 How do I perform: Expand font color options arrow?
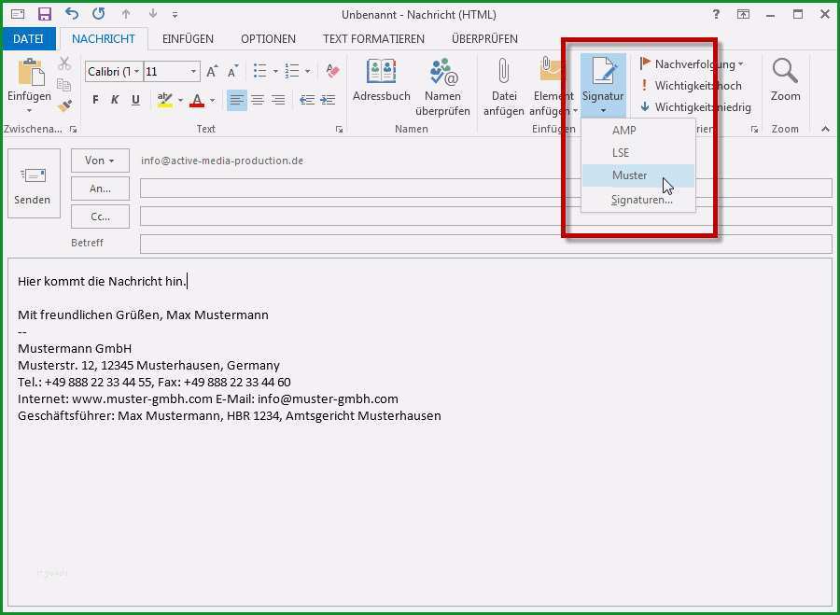[x=212, y=100]
